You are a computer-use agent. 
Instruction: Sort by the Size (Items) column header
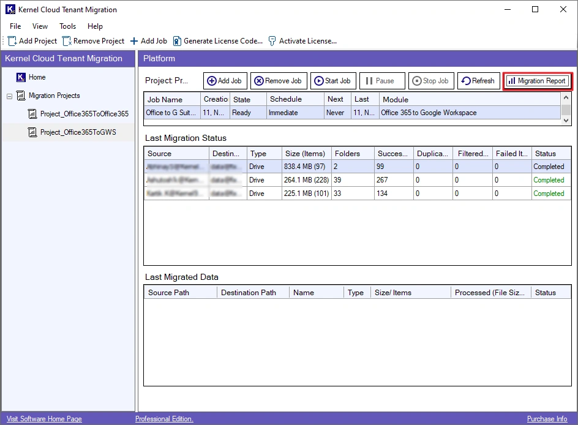click(x=304, y=154)
